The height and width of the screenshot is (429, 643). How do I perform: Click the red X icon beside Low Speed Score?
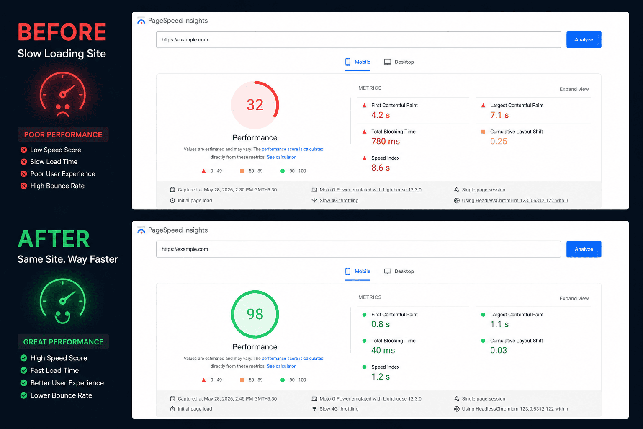coord(24,150)
